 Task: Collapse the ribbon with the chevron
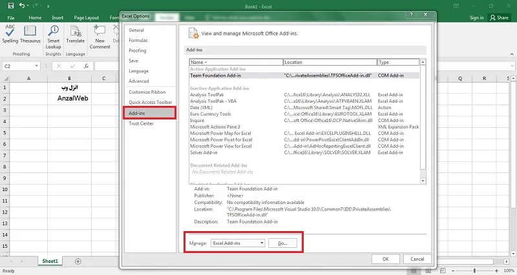[512, 54]
